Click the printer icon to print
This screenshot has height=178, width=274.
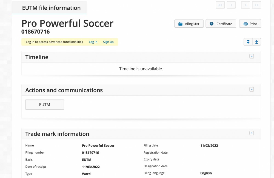(246, 24)
